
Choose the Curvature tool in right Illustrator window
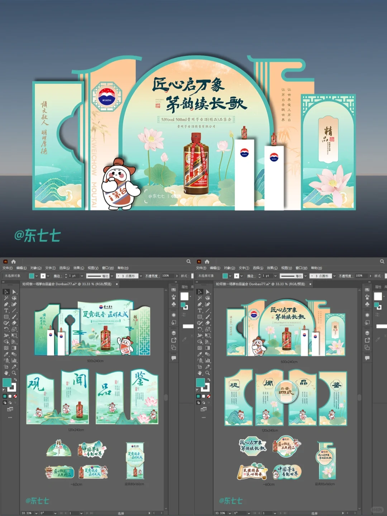(208, 304)
